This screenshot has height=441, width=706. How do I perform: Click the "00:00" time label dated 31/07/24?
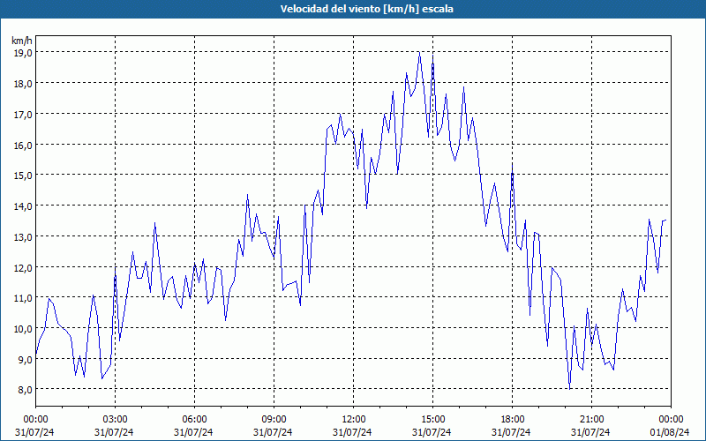35,420
